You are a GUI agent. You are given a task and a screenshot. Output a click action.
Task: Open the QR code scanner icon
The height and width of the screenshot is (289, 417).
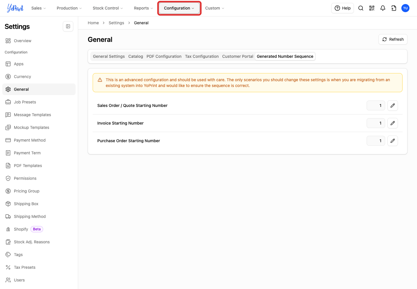pyautogui.click(x=372, y=8)
